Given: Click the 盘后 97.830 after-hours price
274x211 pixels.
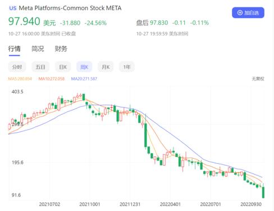Looking at the screenshot, I should 152,23.
